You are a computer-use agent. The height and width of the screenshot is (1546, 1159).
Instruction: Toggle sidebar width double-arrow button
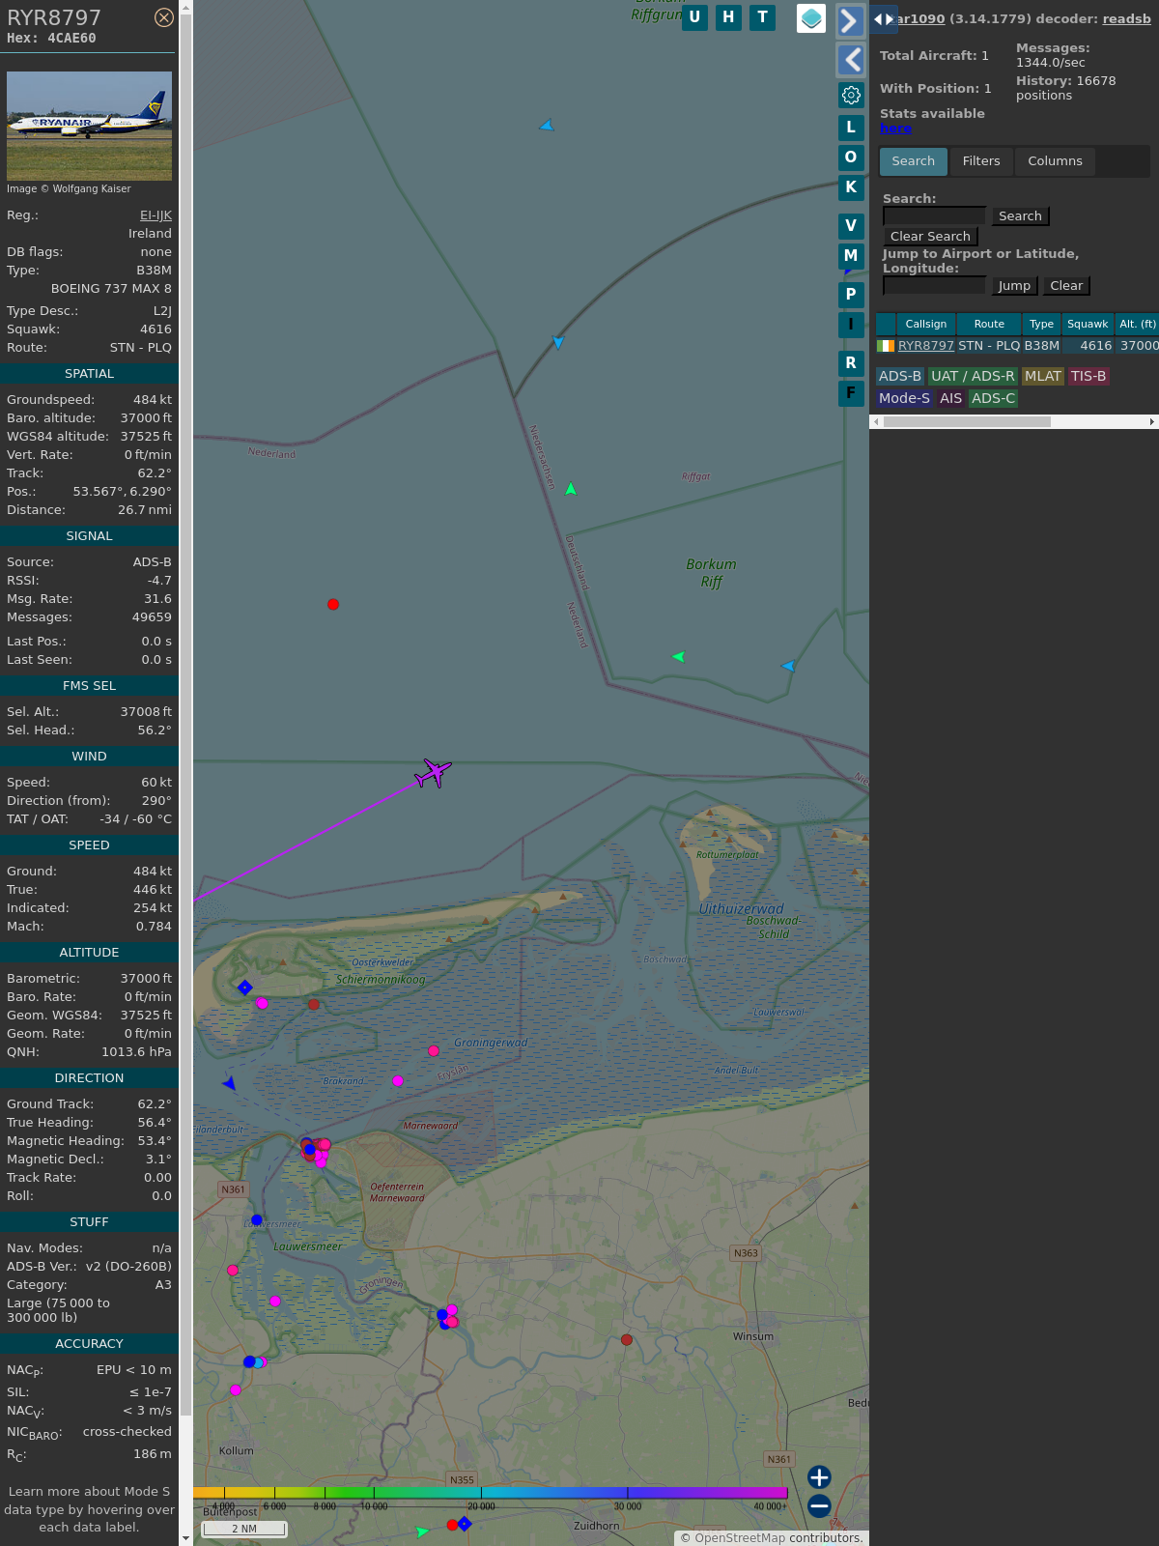pos(884,19)
